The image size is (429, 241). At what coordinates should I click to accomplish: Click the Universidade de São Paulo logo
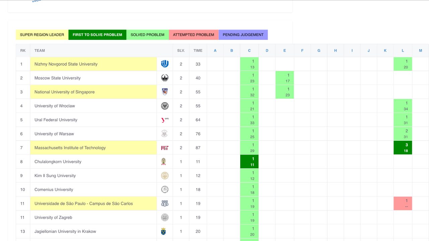pyautogui.click(x=165, y=203)
